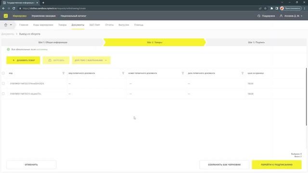
Task: Click the Цена за единицу column header
Action: (256, 73)
